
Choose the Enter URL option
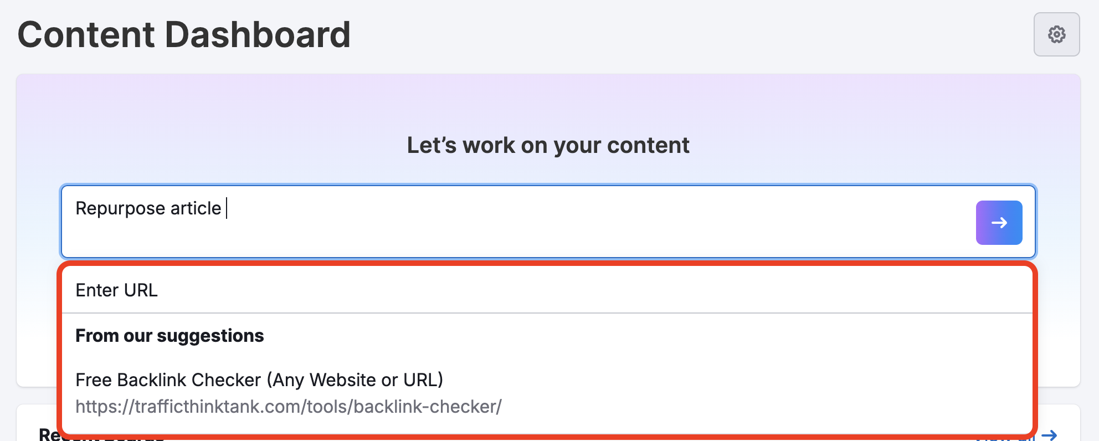117,290
